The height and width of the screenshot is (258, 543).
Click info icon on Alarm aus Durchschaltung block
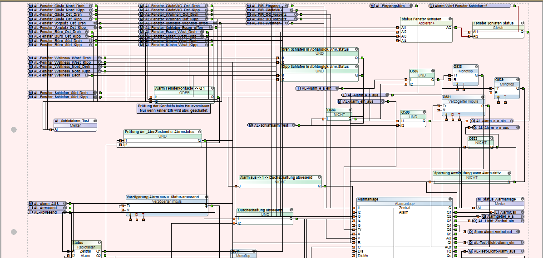point(319,177)
